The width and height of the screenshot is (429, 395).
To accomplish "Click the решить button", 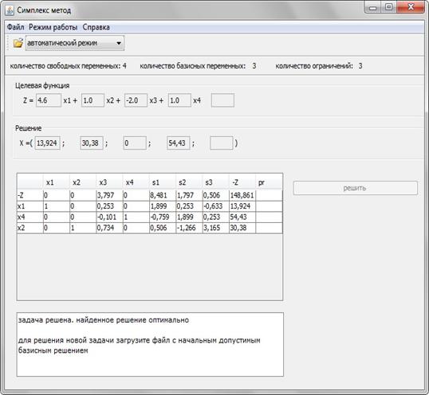I will coord(356,188).
